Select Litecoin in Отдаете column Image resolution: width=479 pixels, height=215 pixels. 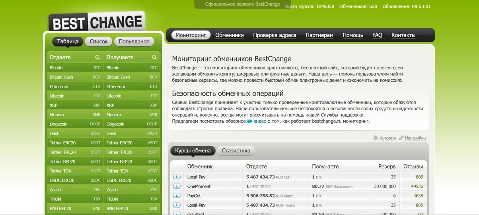point(75,96)
